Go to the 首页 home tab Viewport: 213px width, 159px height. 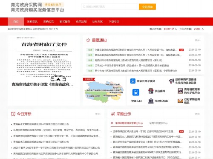pyautogui.click(x=16, y=22)
